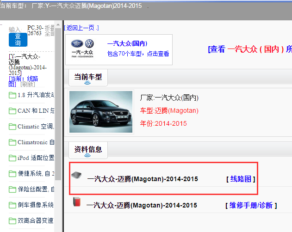Click the 年份:2014-2015 text
The width and height of the screenshot is (292, 232).
(163, 123)
